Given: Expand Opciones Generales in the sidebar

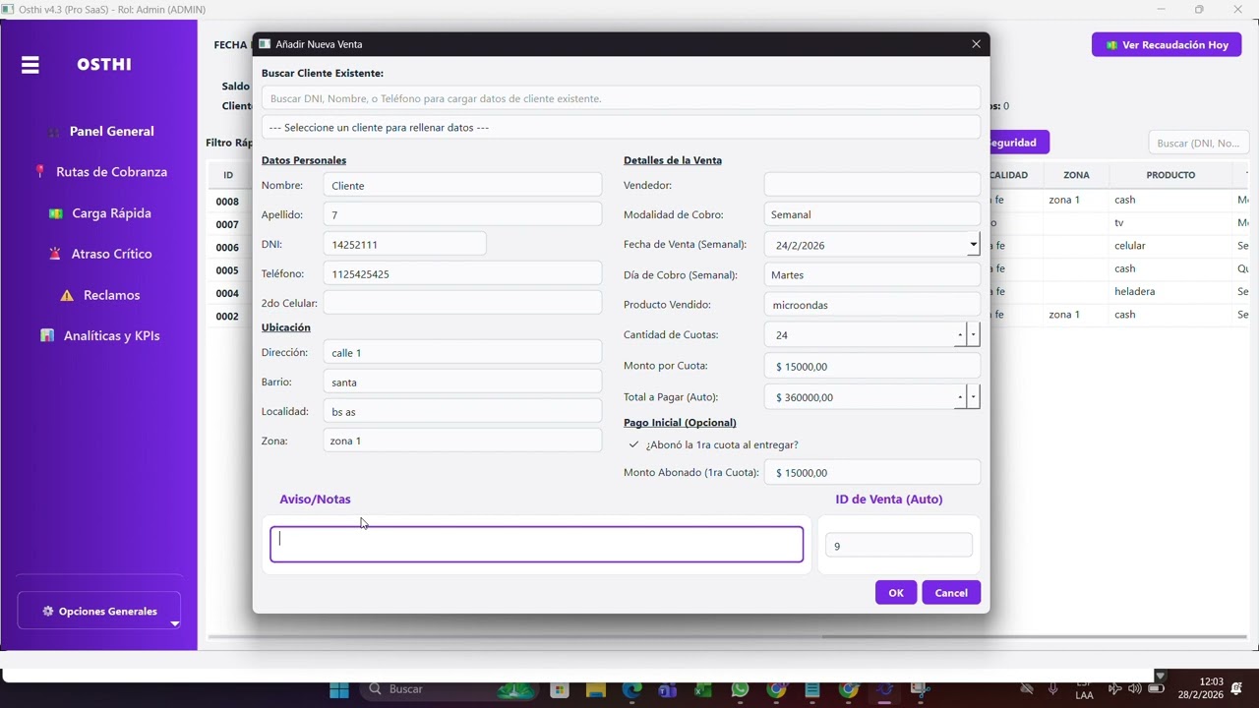Looking at the screenshot, I should tap(99, 611).
